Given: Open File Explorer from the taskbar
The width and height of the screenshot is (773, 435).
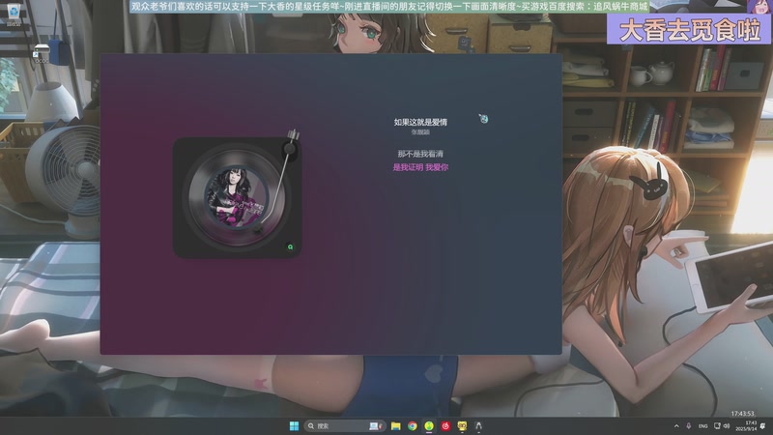Looking at the screenshot, I should 396,426.
